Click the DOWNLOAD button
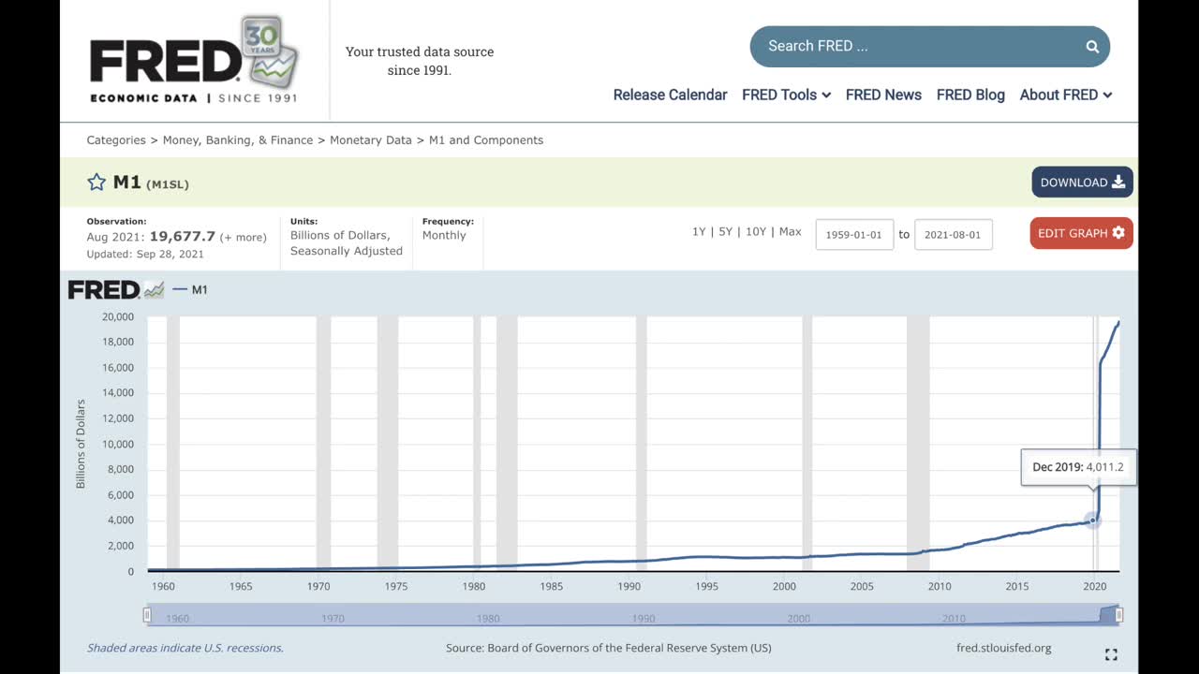 [1082, 183]
